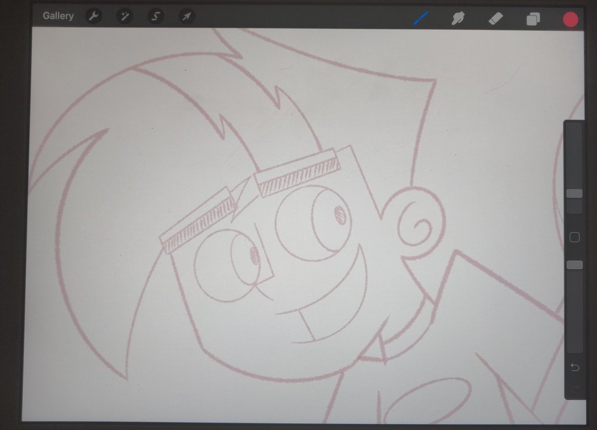Open the Actions wrench menu
597x430 pixels.
pos(93,16)
